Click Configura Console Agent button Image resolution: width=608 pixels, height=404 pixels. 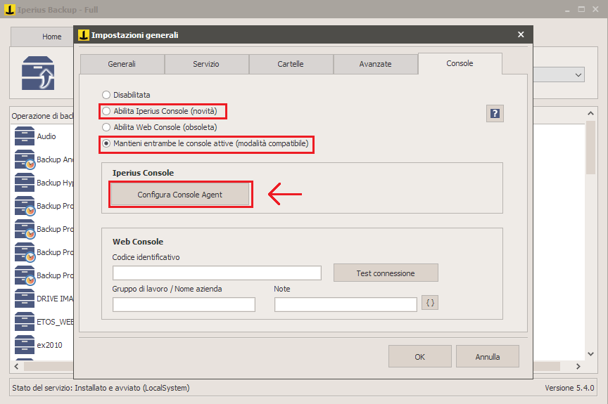pyautogui.click(x=180, y=194)
